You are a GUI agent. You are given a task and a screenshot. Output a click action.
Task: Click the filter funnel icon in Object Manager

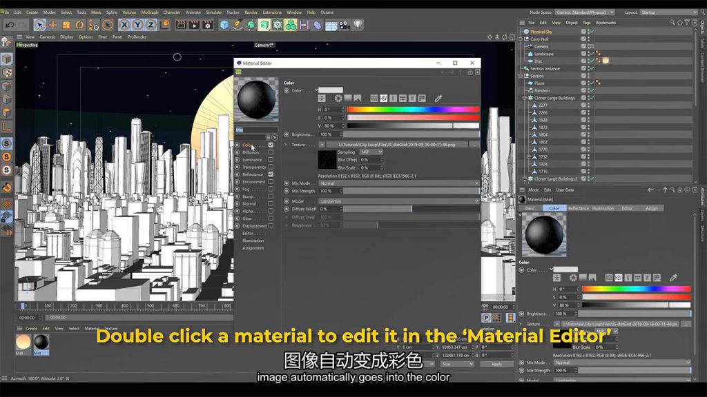point(687,23)
